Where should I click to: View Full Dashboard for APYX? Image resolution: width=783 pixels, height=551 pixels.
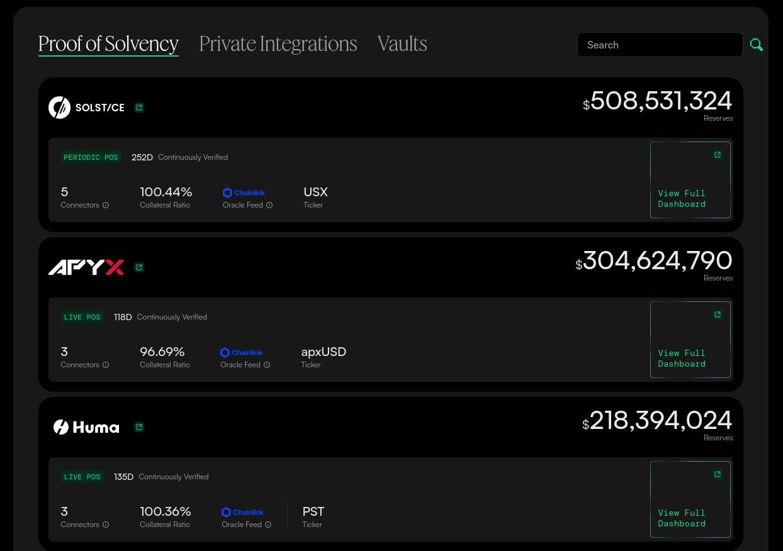point(690,340)
